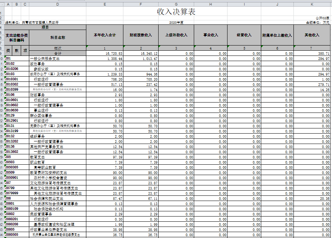Select the 教育支出 subject cell
This screenshot has width=332, height=238.
(57, 157)
